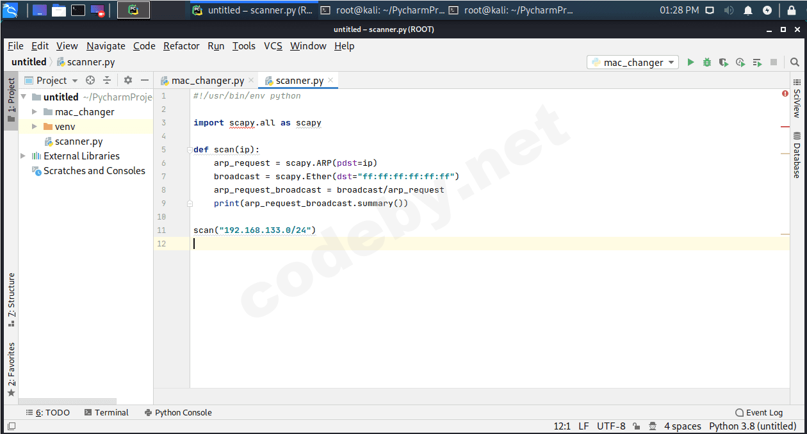Run with Coverage from the toolbar
Screen dimensions: 807x434
pos(724,62)
